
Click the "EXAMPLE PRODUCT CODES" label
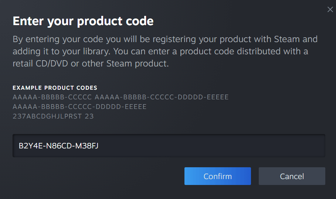pyautogui.click(x=55, y=88)
